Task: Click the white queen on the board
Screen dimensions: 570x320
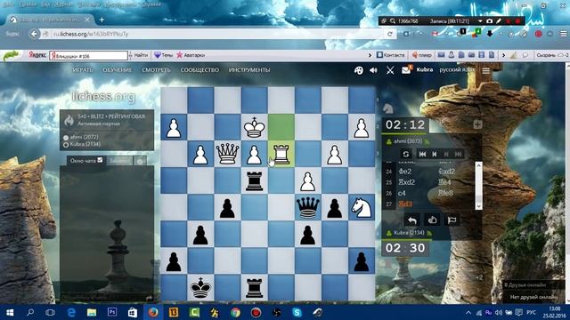Action: [227, 154]
